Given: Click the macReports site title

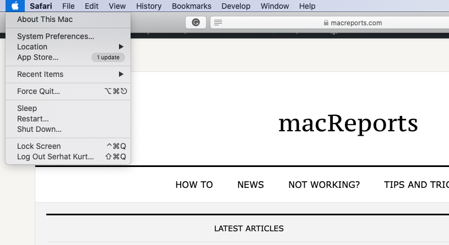Looking at the screenshot, I should coord(348,124).
